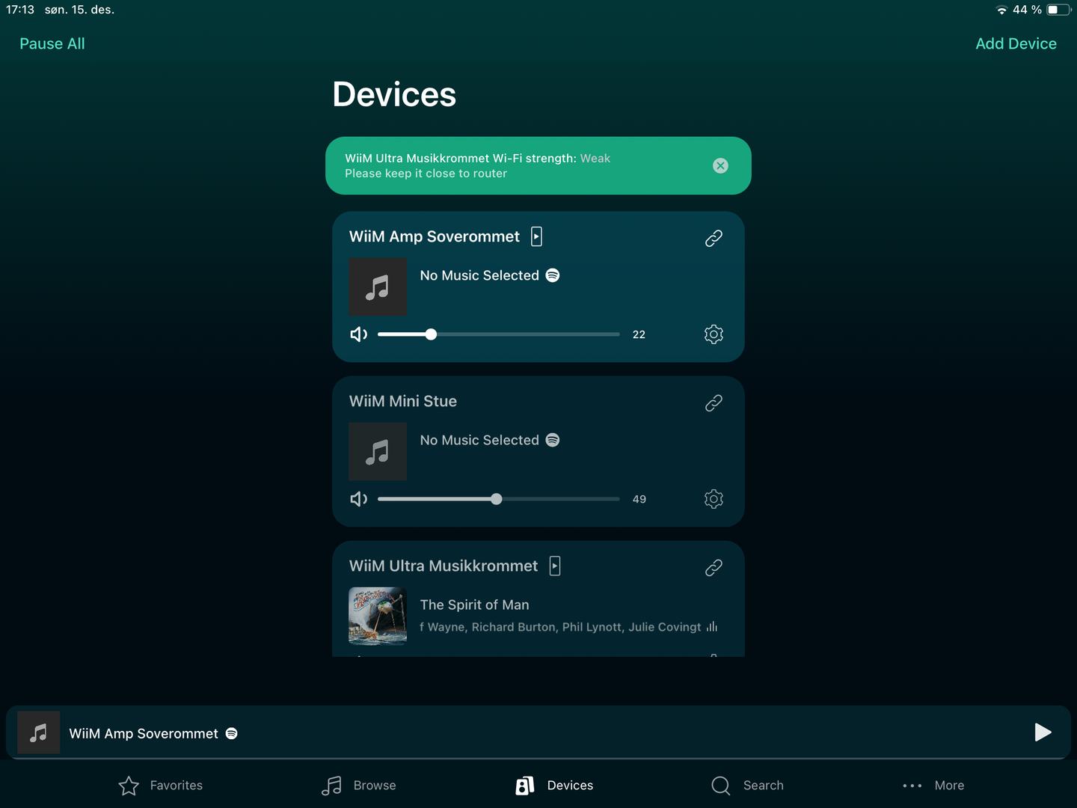Viewport: 1077px width, 808px height.
Task: Open The Spirit of Man album cover
Action: click(378, 616)
